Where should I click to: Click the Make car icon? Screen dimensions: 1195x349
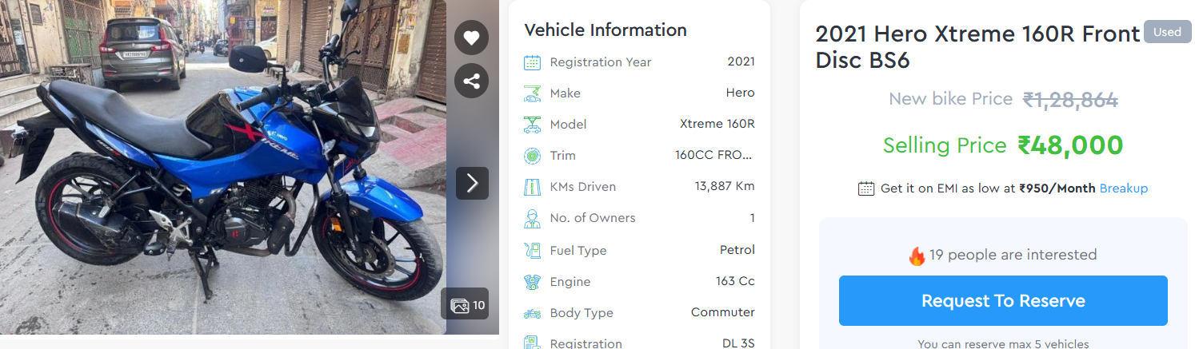pyautogui.click(x=532, y=93)
